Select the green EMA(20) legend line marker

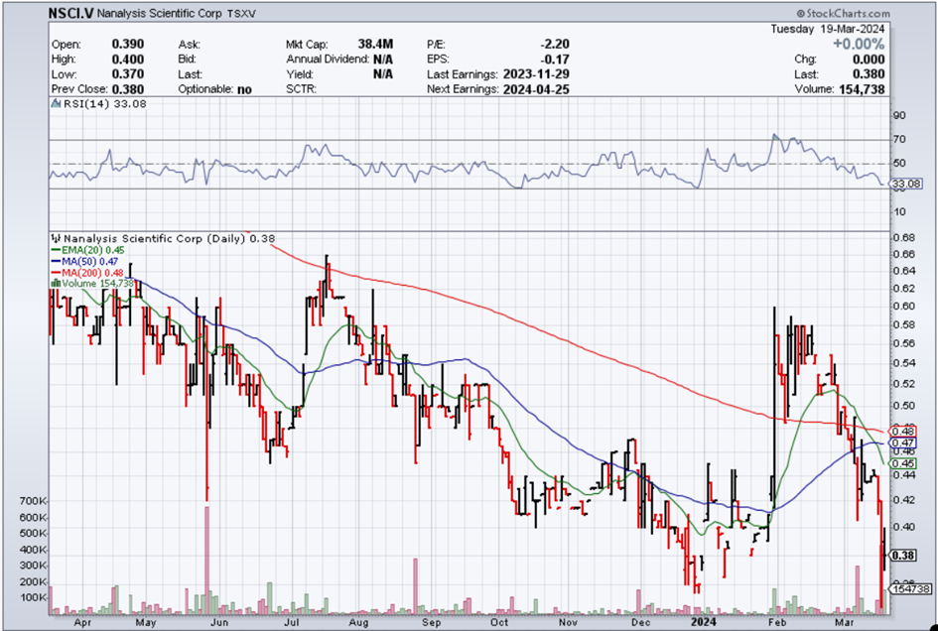click(x=57, y=250)
